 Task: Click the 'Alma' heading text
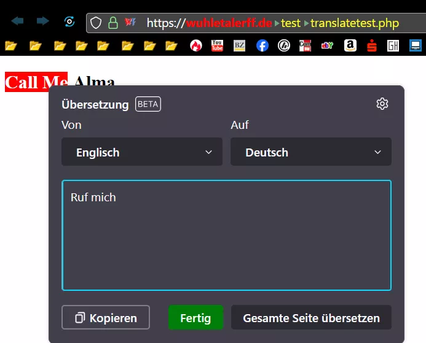(x=94, y=81)
